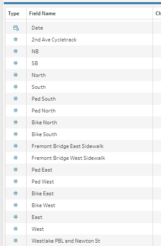161x246 pixels.
Task: Click the number type icon beside NB
Action: (x=16, y=51)
